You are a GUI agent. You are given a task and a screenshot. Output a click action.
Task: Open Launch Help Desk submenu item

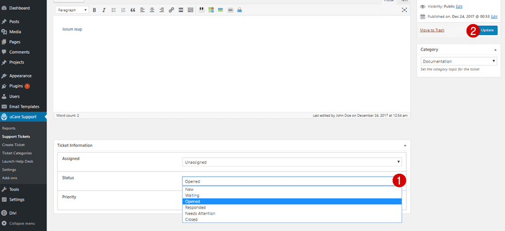click(x=17, y=161)
